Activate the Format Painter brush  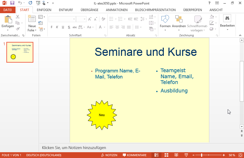(x=18, y=29)
